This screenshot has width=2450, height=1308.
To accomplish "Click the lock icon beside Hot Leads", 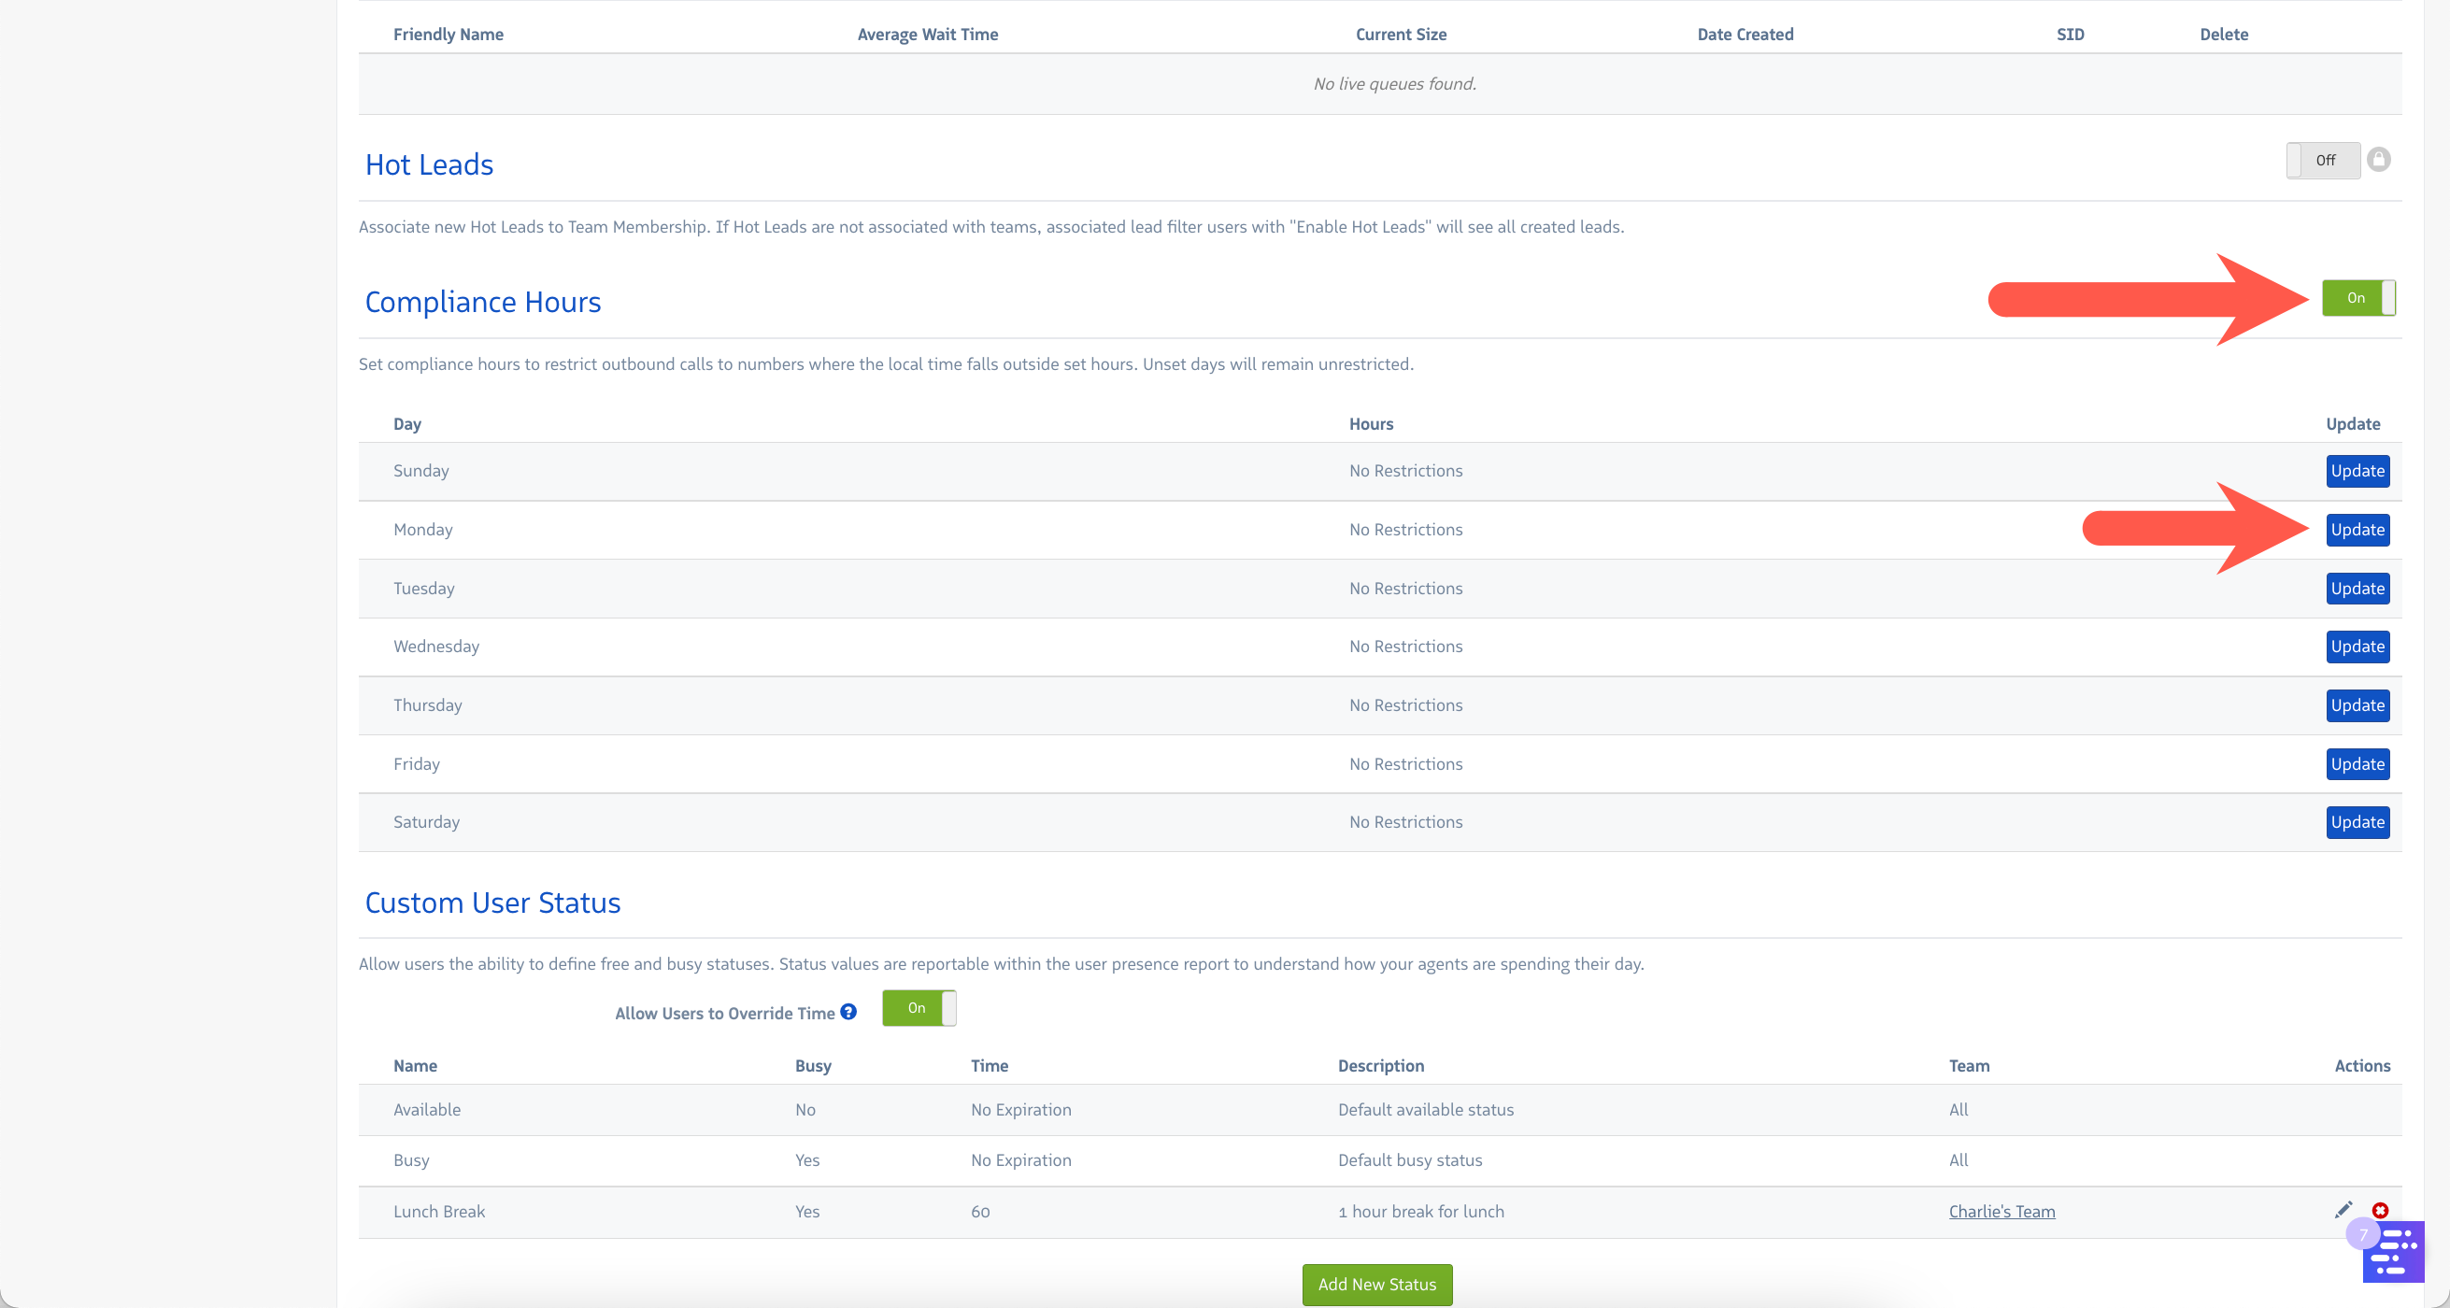I will (2379, 160).
